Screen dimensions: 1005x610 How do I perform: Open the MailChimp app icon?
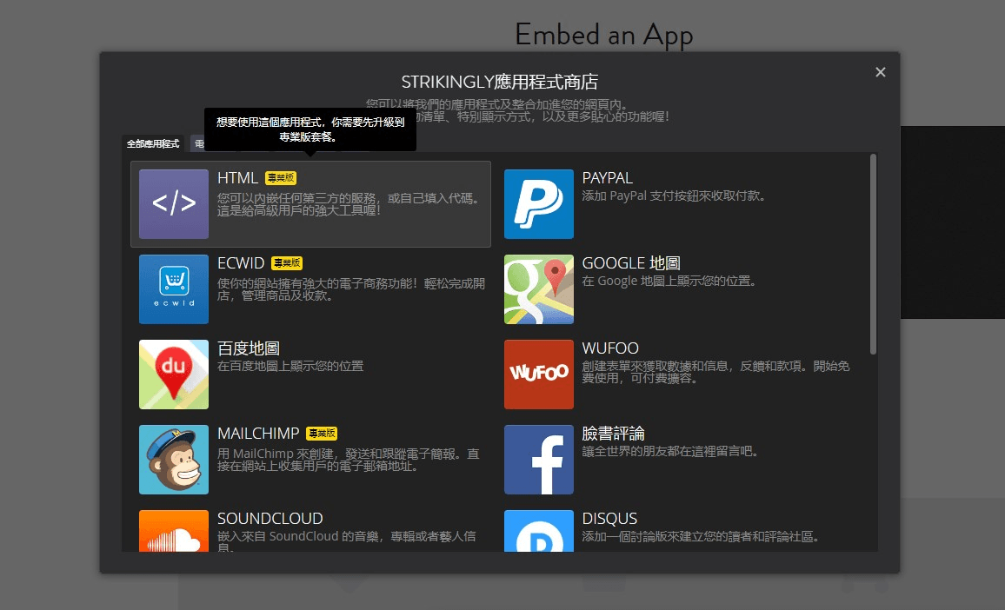(173, 460)
